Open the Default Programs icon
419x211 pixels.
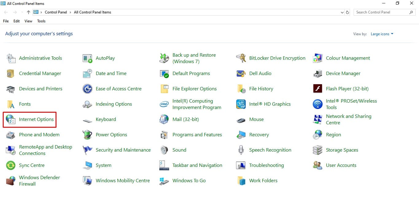(164, 73)
